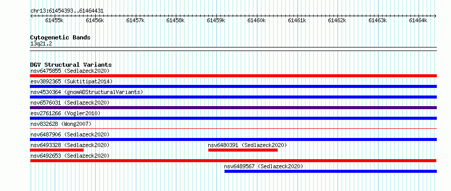
Task: Click the blue esv2761266 variant bar
Action: click(233, 118)
